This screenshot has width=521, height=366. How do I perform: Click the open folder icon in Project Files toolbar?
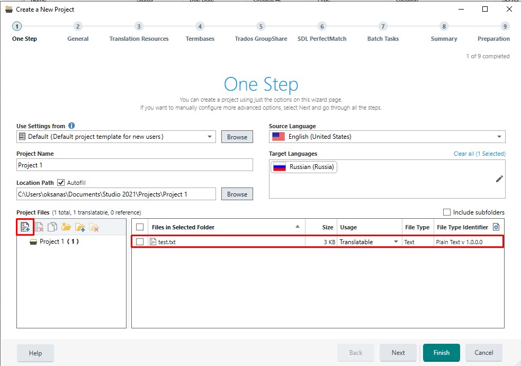point(66,227)
